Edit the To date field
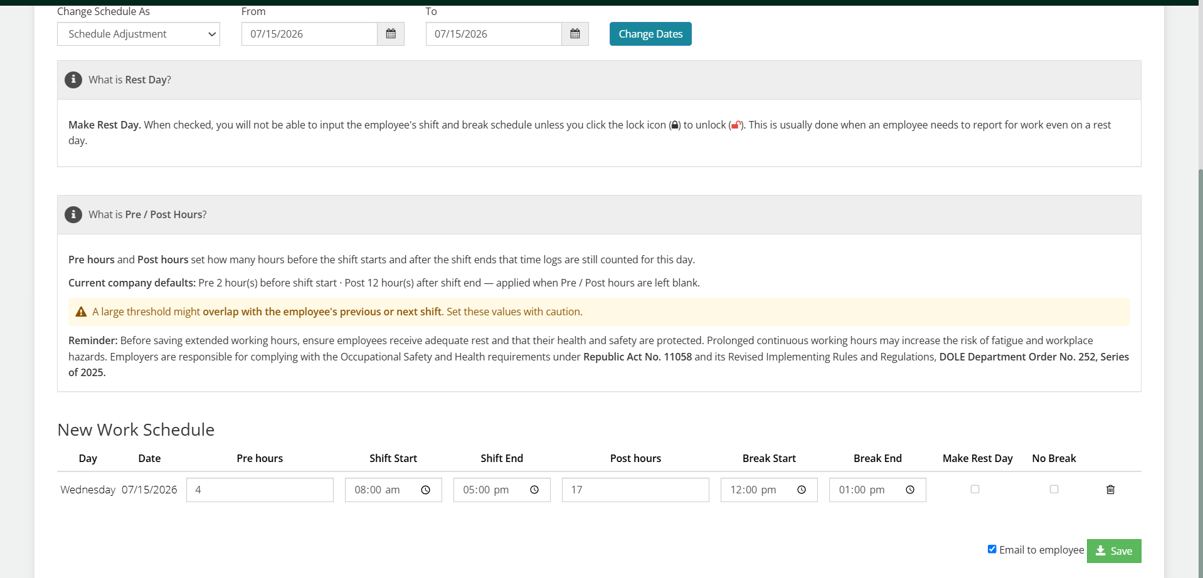Viewport: 1203px width, 578px height. [494, 34]
